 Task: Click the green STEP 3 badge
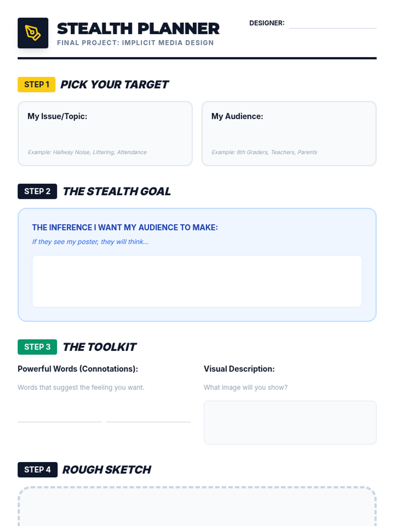click(x=37, y=347)
